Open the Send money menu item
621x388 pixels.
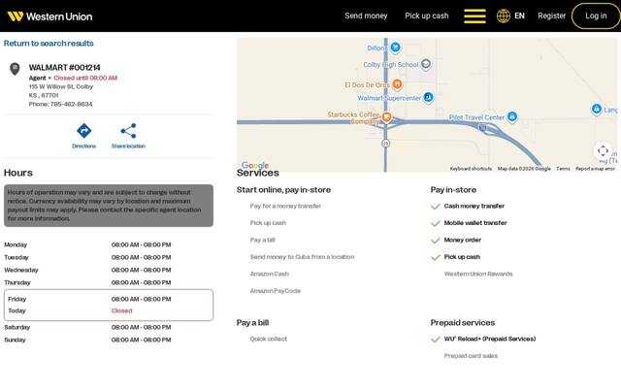[366, 16]
